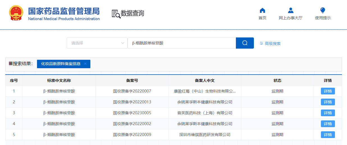Click 详情 button for 国妆原备字20220009
This screenshot has height=145, width=347.
(x=328, y=135)
